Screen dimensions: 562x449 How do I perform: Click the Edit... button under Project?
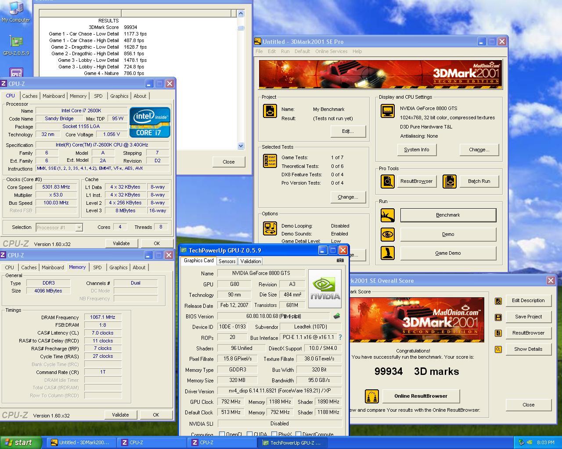(348, 131)
